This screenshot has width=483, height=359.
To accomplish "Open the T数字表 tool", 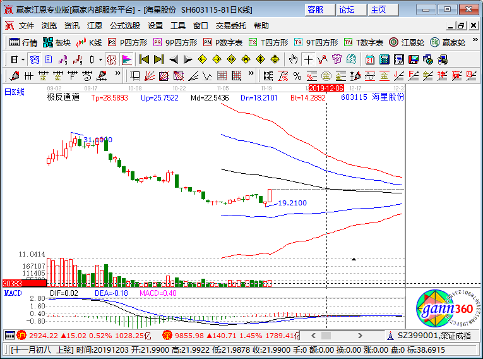I will coord(364,42).
